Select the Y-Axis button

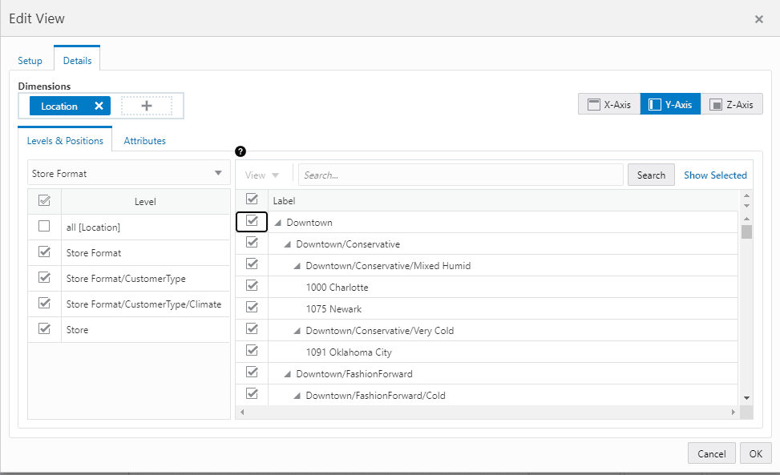670,104
